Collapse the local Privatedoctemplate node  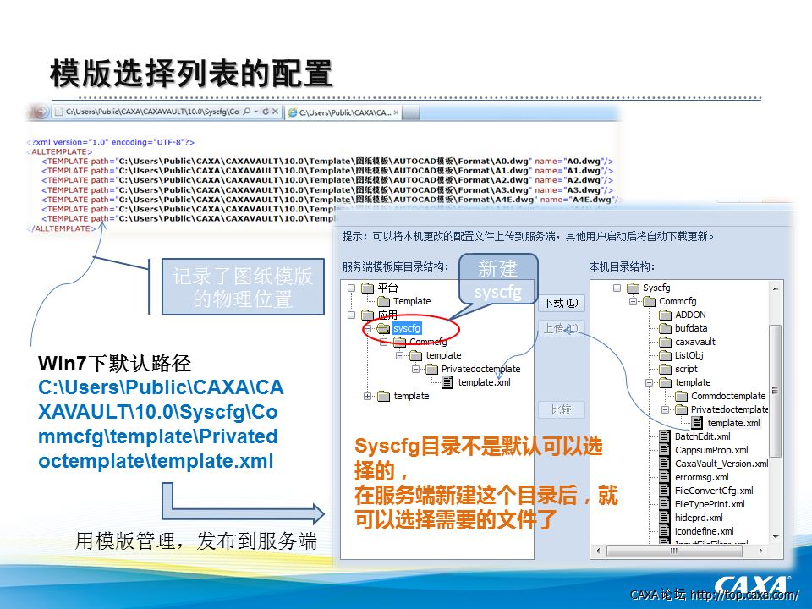pyautogui.click(x=665, y=409)
